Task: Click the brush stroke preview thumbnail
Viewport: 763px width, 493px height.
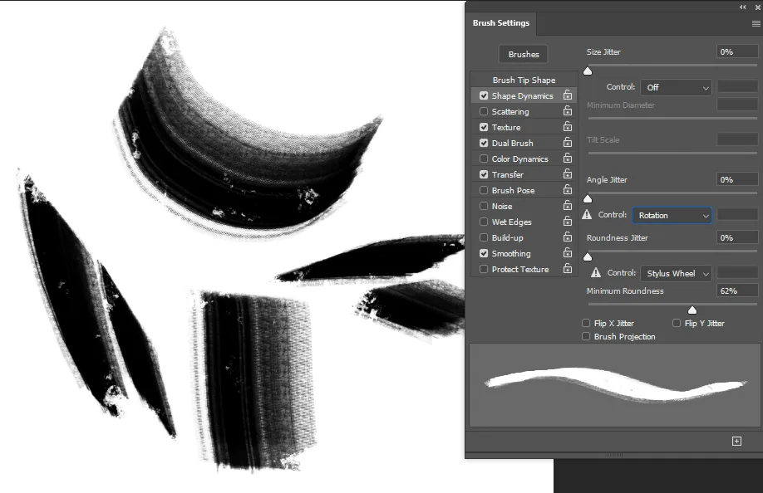Action: (x=614, y=385)
